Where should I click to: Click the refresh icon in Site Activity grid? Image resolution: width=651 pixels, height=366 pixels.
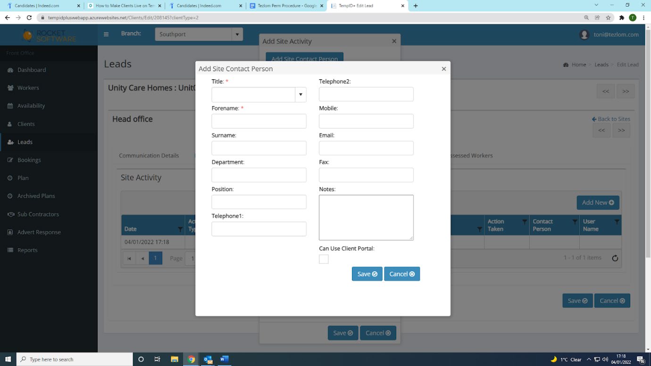click(x=615, y=258)
